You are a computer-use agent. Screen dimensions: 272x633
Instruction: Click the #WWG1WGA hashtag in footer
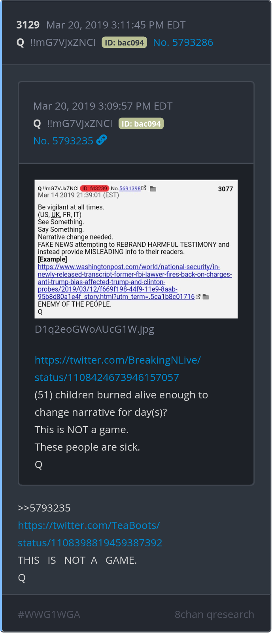coord(49,614)
